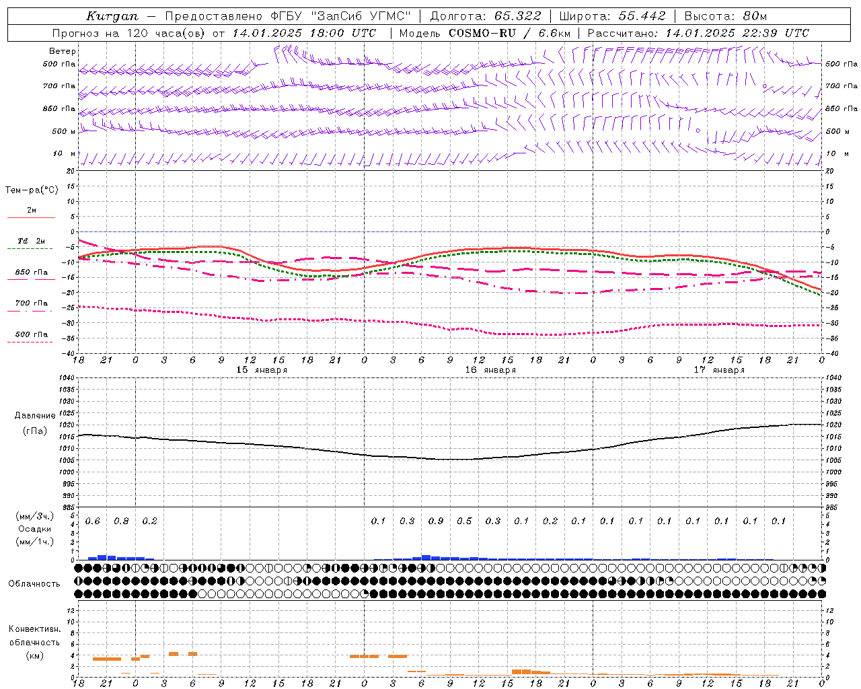The image size is (861, 689).
Task: Select the Осадки precipitation label
Action: 35,529
